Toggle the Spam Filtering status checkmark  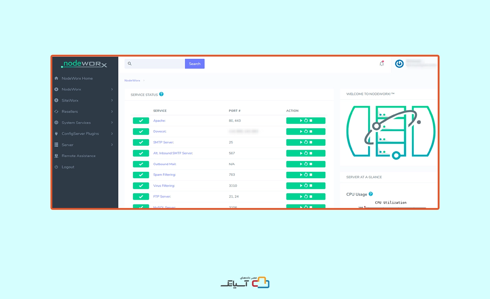[141, 175]
